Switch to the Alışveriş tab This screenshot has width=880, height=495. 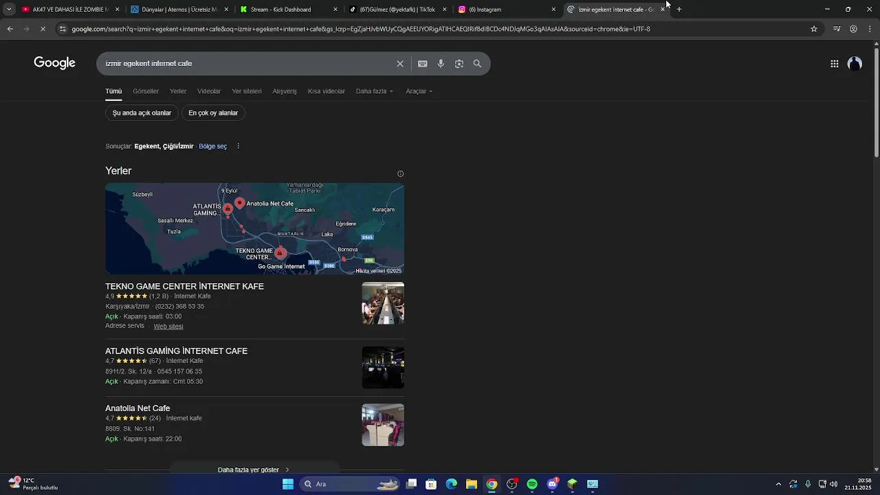285,91
